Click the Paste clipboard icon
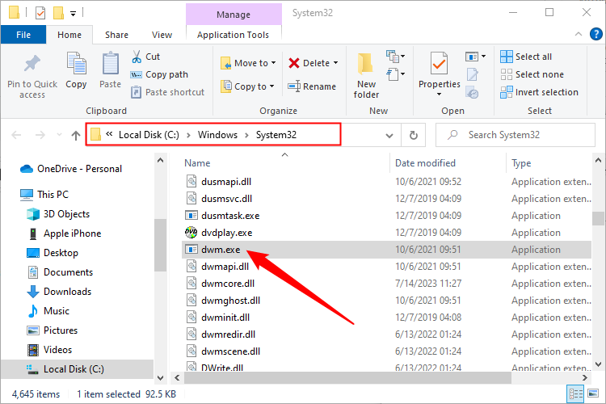Screen dimensions: 606x404 [x=111, y=63]
